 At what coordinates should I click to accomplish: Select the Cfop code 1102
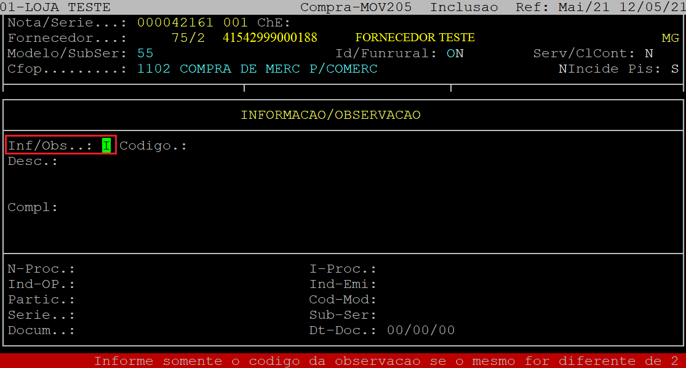(153, 69)
